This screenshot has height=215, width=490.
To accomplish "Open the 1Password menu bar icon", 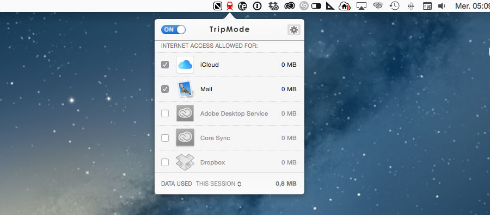I will 257,6.
